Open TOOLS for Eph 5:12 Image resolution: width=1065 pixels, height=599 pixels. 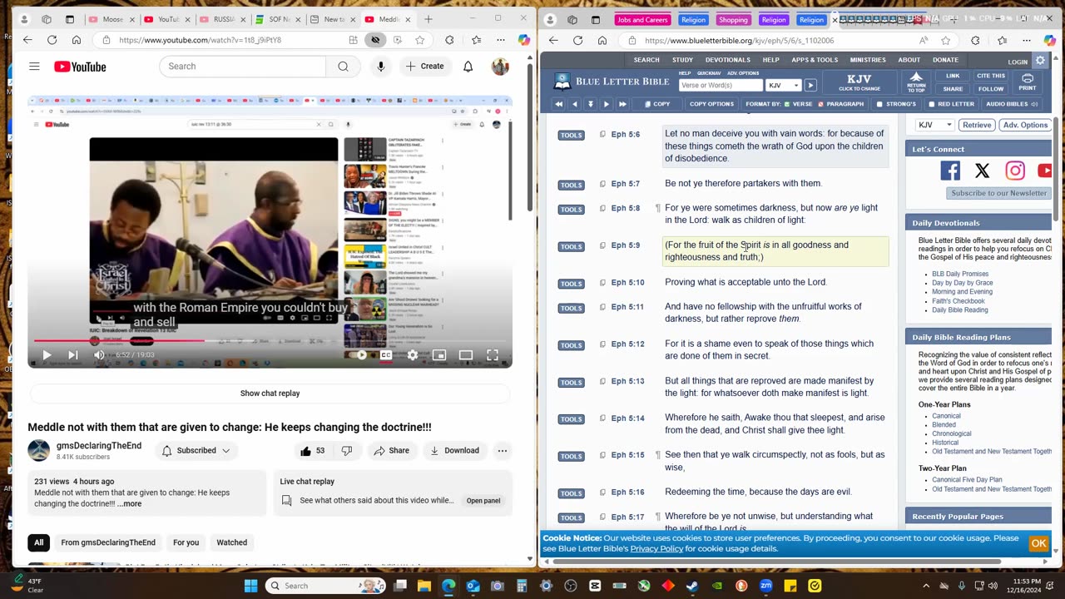click(x=571, y=345)
